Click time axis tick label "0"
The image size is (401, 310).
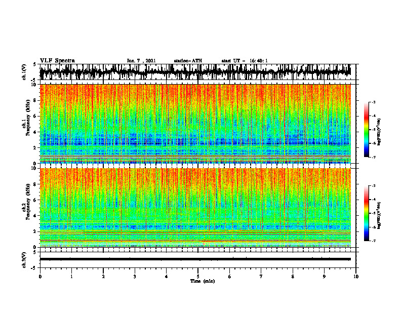[x=40, y=277]
